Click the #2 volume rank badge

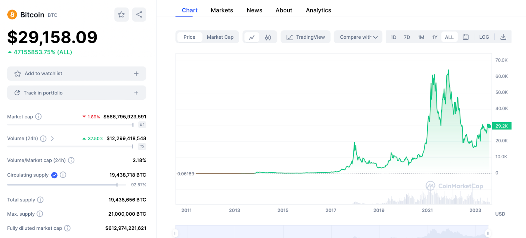(142, 147)
